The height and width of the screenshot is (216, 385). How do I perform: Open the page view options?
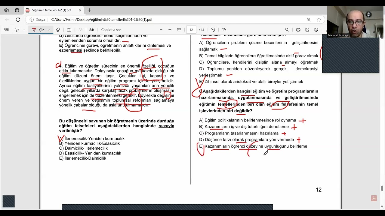(224, 30)
